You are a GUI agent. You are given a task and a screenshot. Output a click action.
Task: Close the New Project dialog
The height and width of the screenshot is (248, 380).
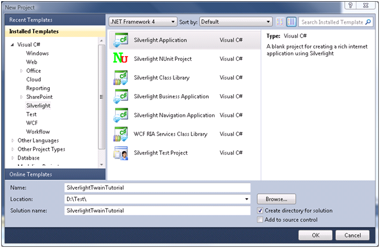pyautogui.click(x=366, y=6)
